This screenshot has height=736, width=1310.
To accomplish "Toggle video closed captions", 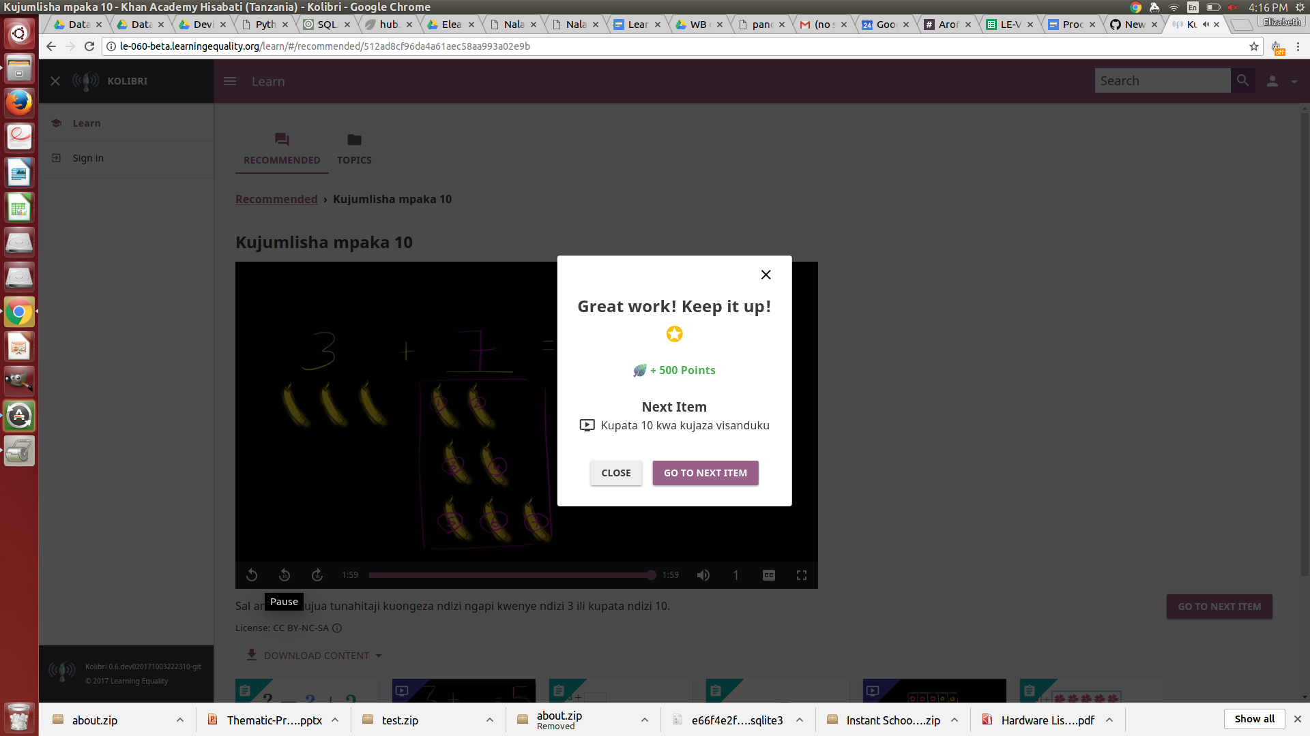I will [x=769, y=575].
